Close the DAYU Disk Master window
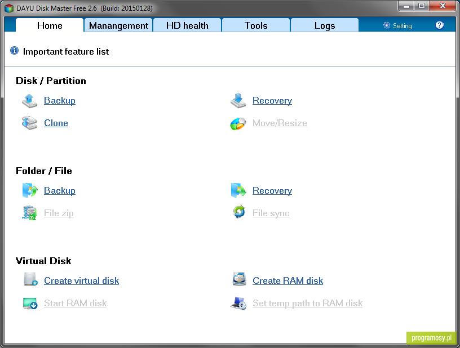The image size is (460, 348). (x=443, y=6)
